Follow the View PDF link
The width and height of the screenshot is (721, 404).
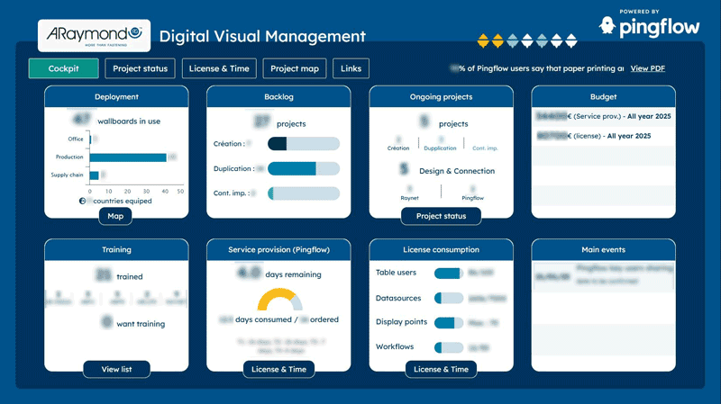tap(647, 68)
